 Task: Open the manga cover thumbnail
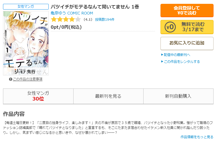tap(26, 43)
